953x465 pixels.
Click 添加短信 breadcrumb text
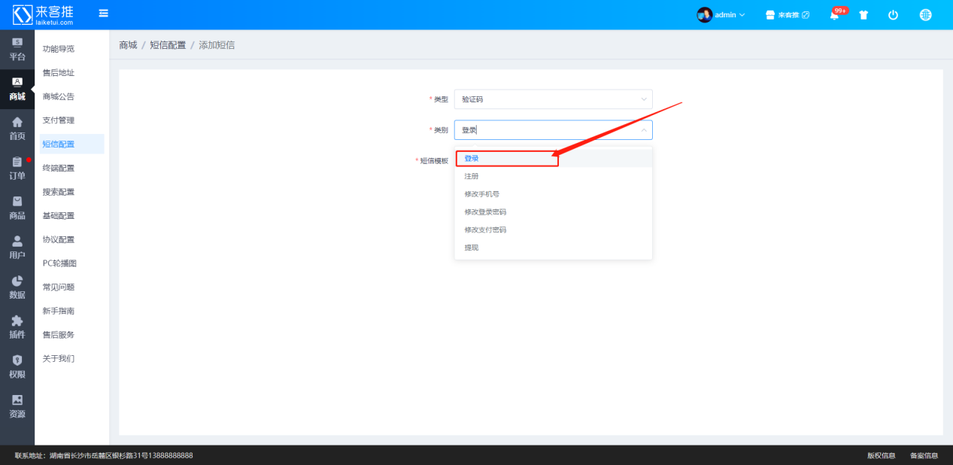coord(217,45)
